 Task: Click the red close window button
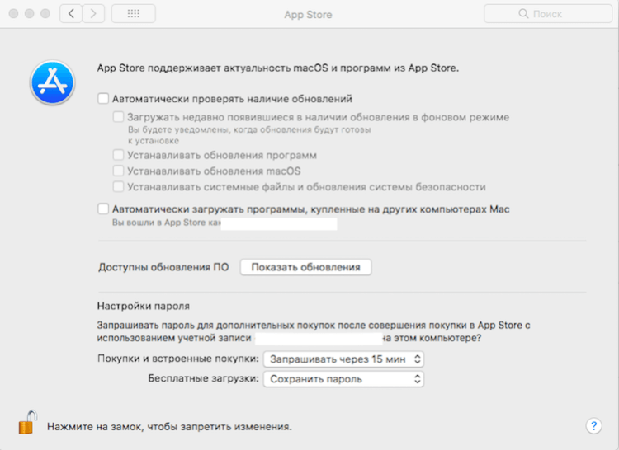pyautogui.click(x=13, y=14)
